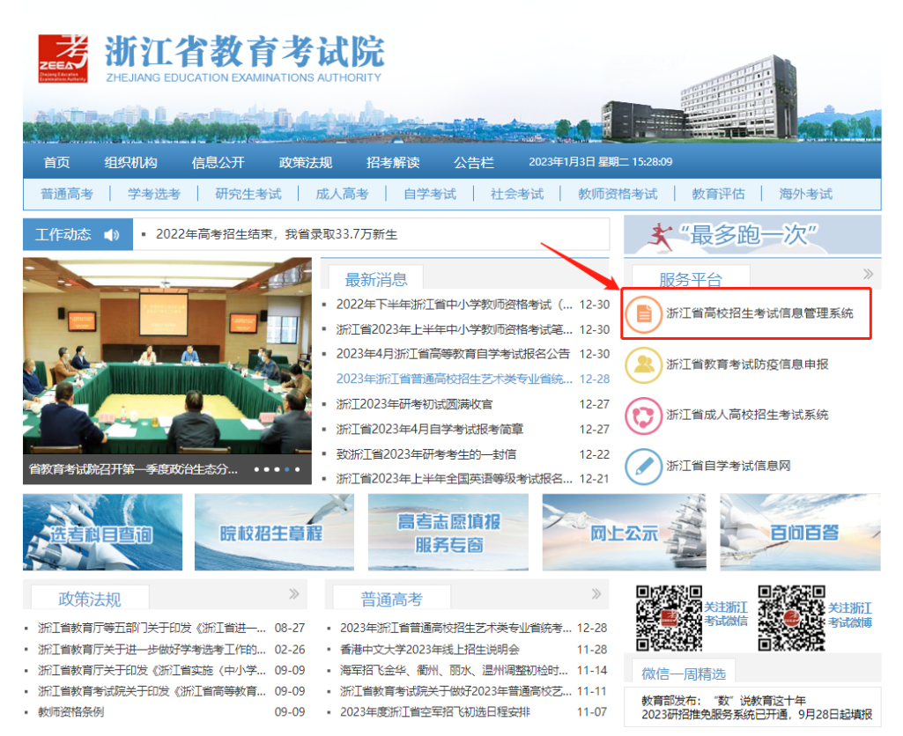Open 2023年4月浙江省高等教育自学考试报名公告
This screenshot has height=736, width=903.
453,354
